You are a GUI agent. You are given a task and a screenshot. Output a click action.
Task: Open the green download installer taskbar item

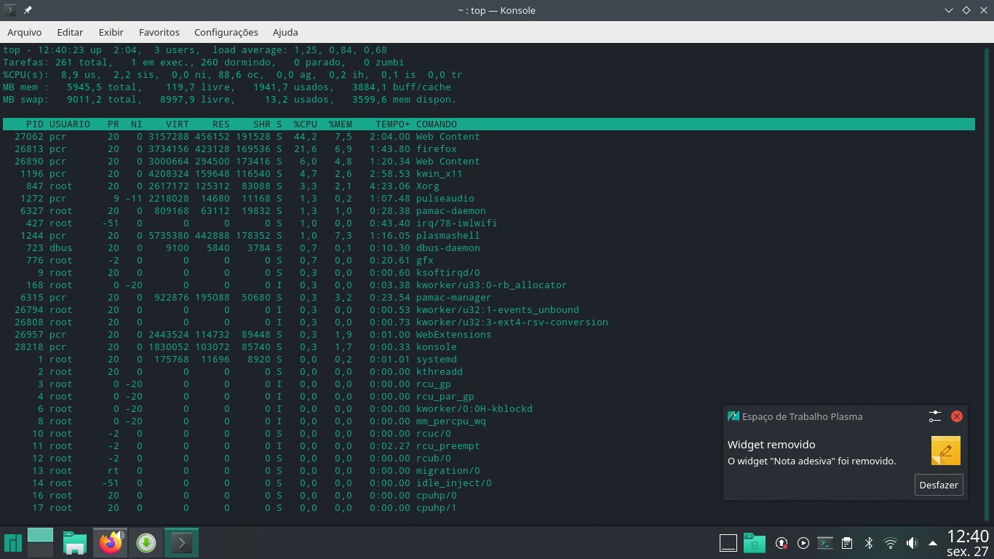pyautogui.click(x=146, y=543)
